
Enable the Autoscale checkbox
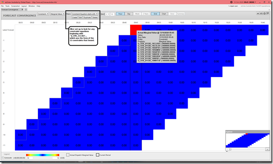(3, 158)
